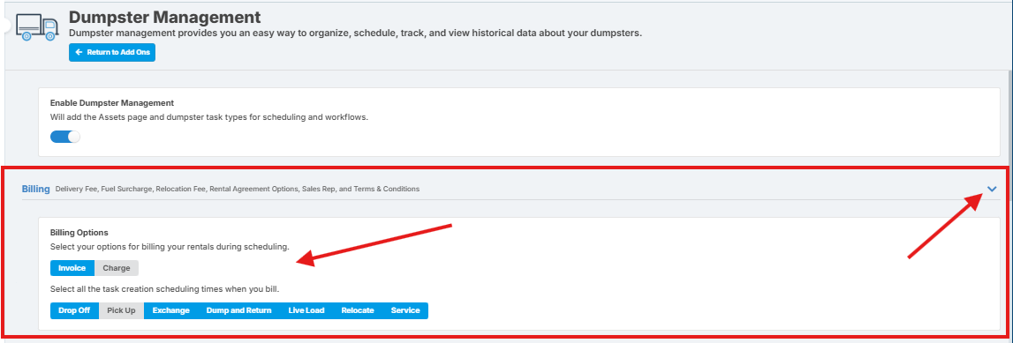Image resolution: width=1013 pixels, height=343 pixels.
Task: Click the Billing section description subtitle
Action: pyautogui.click(x=237, y=189)
